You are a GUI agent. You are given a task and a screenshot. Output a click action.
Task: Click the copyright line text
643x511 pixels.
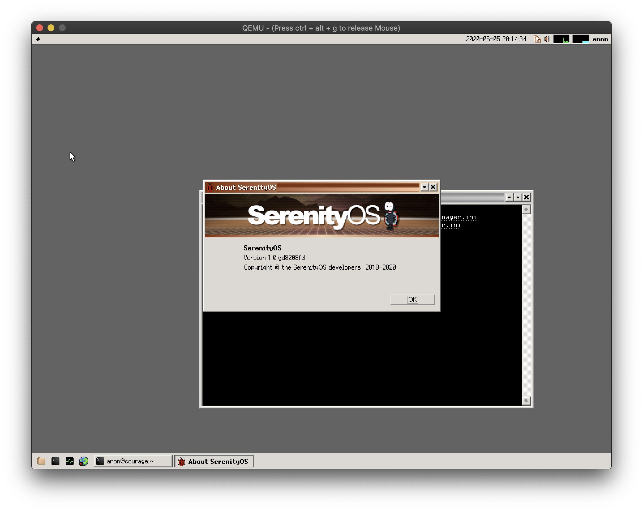tap(320, 267)
